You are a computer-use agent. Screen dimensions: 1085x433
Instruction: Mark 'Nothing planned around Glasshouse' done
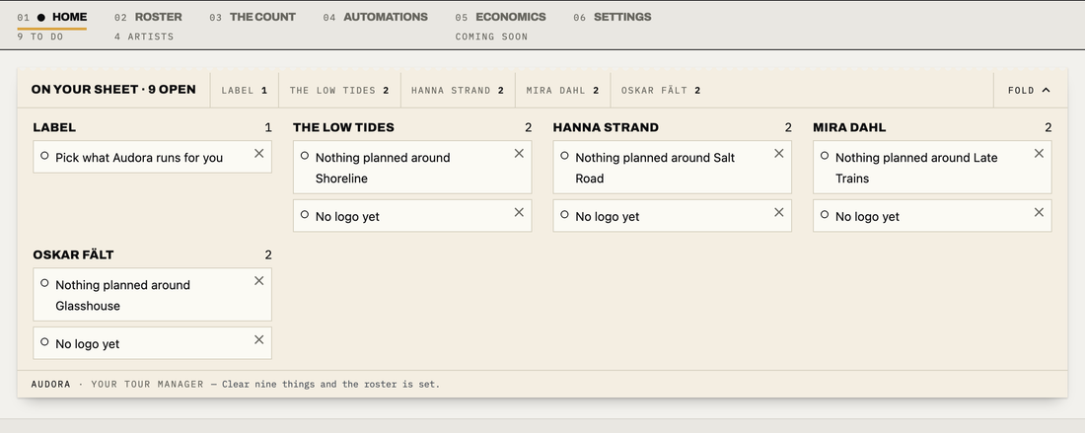tap(44, 283)
